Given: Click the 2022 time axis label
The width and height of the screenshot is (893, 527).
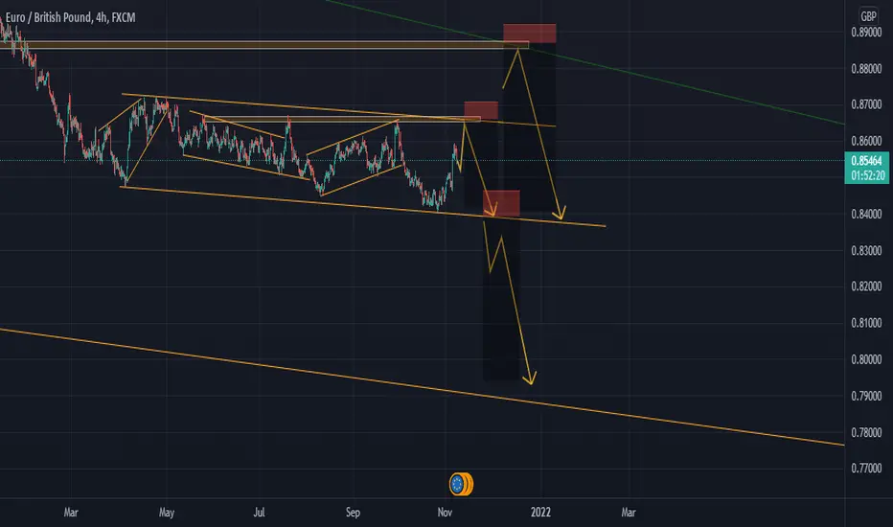Looking at the screenshot, I should click(540, 513).
